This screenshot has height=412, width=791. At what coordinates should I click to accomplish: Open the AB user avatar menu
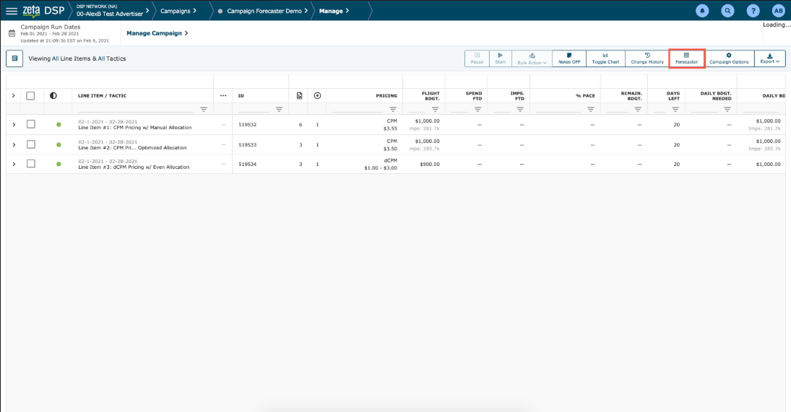[x=778, y=11]
